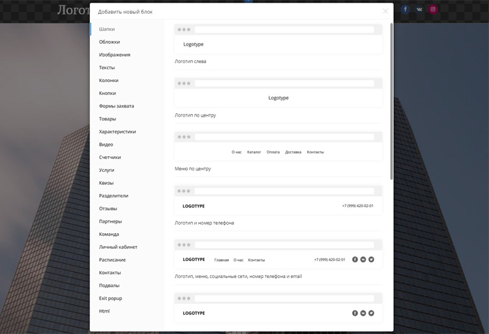
Task: Close the 'Добавить новый блок' dialog
Action: (385, 11)
